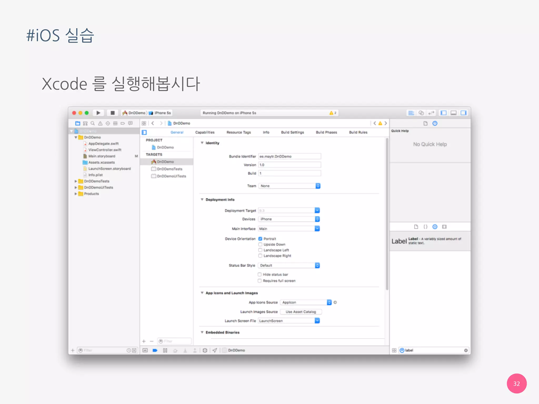
Task: Open the App Icons Source dropdown
Action: pos(306,302)
